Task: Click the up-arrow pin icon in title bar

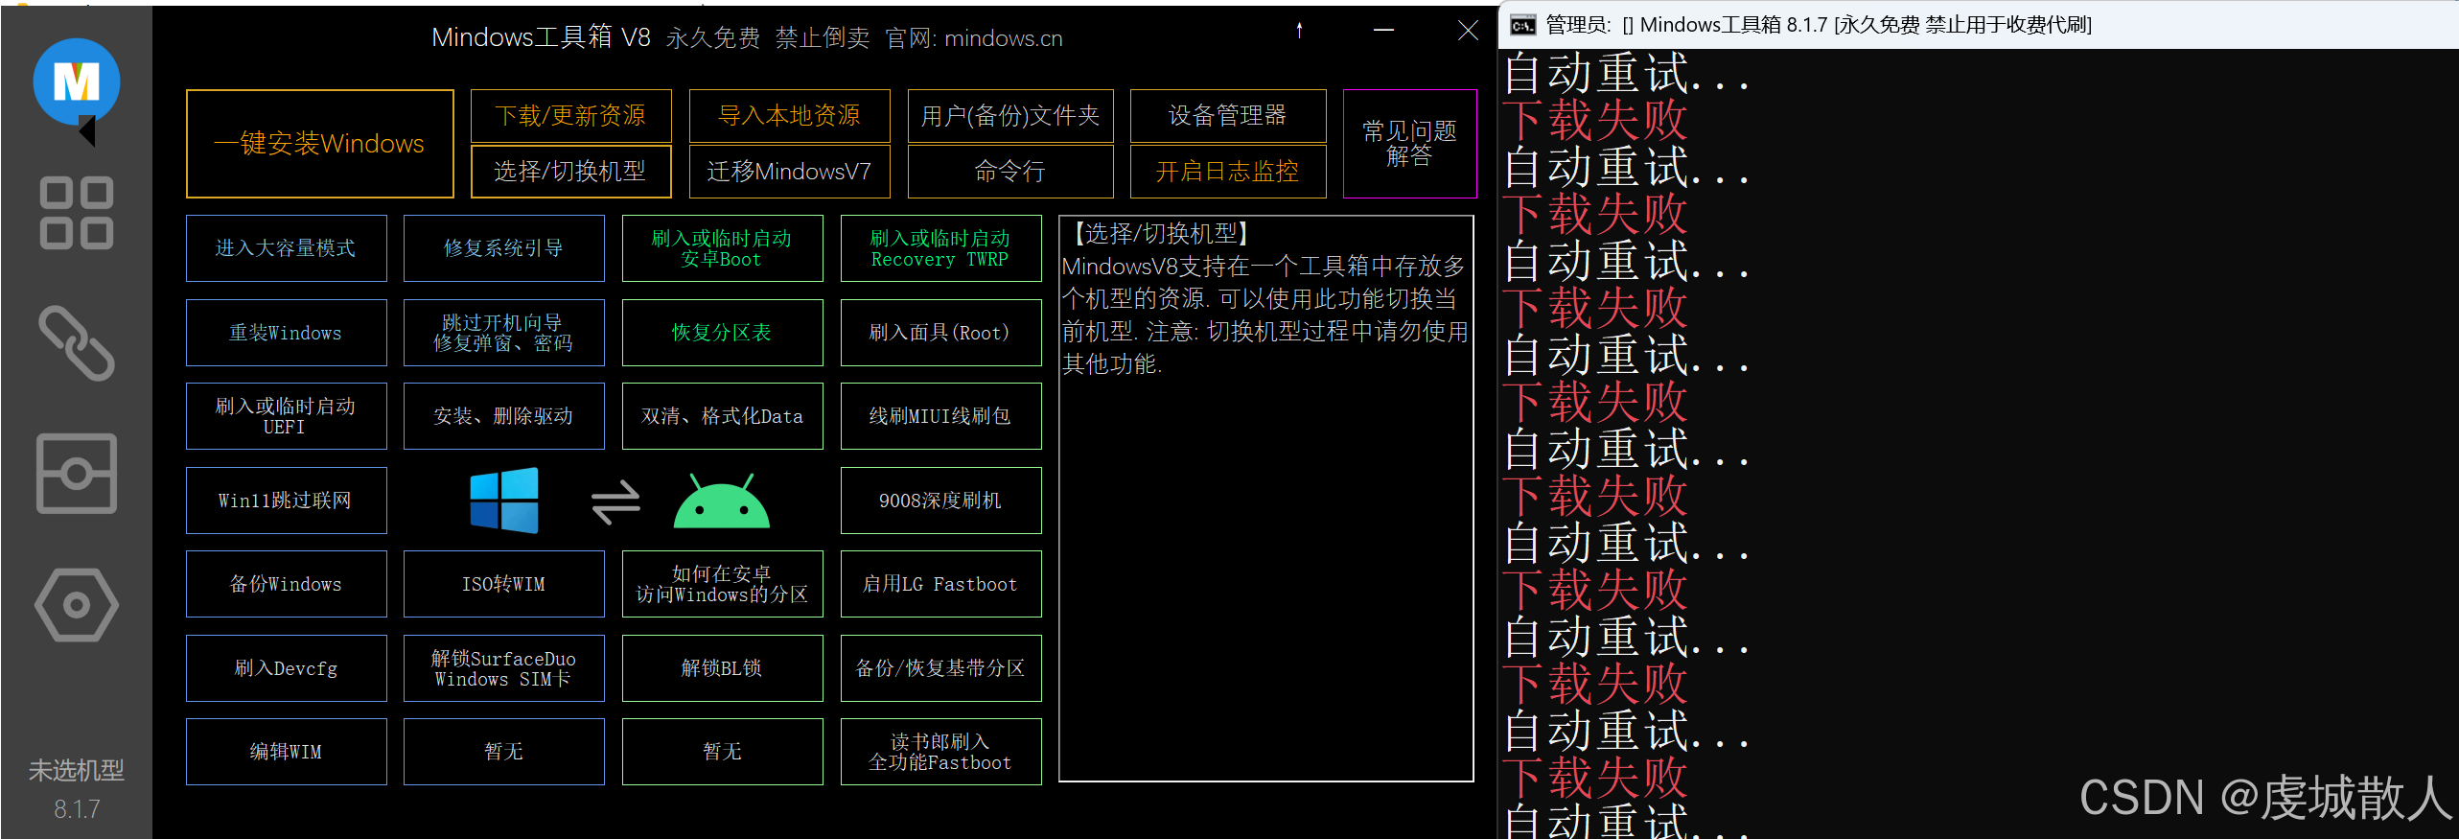Action: [1299, 31]
